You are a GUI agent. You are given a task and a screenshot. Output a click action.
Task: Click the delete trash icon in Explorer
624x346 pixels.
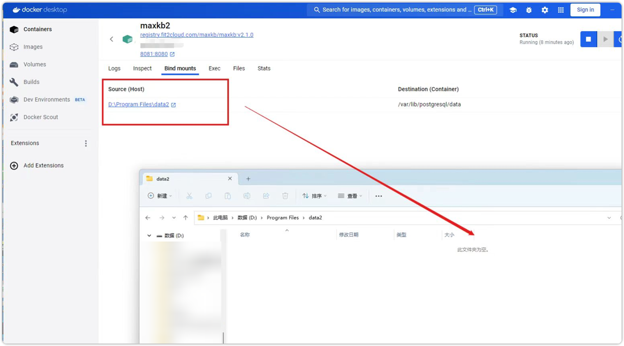pos(285,196)
